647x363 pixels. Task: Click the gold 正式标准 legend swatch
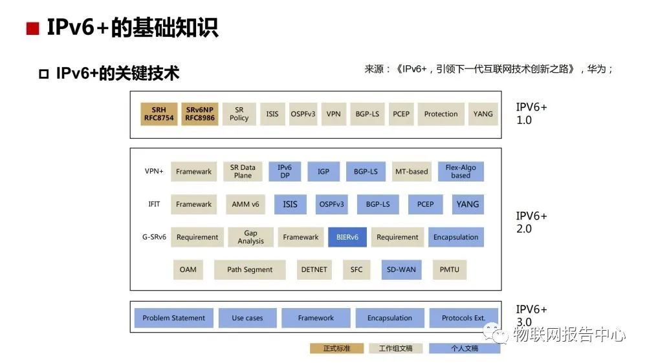point(336,349)
